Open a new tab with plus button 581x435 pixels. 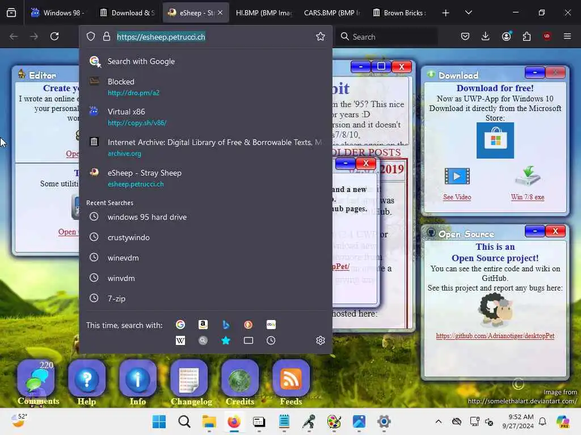(x=446, y=12)
